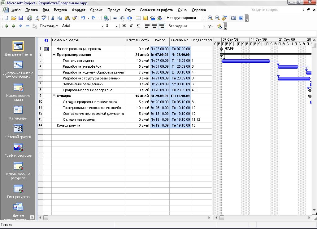
Task: Outdent task with green left arrow
Action: coord(7,26)
